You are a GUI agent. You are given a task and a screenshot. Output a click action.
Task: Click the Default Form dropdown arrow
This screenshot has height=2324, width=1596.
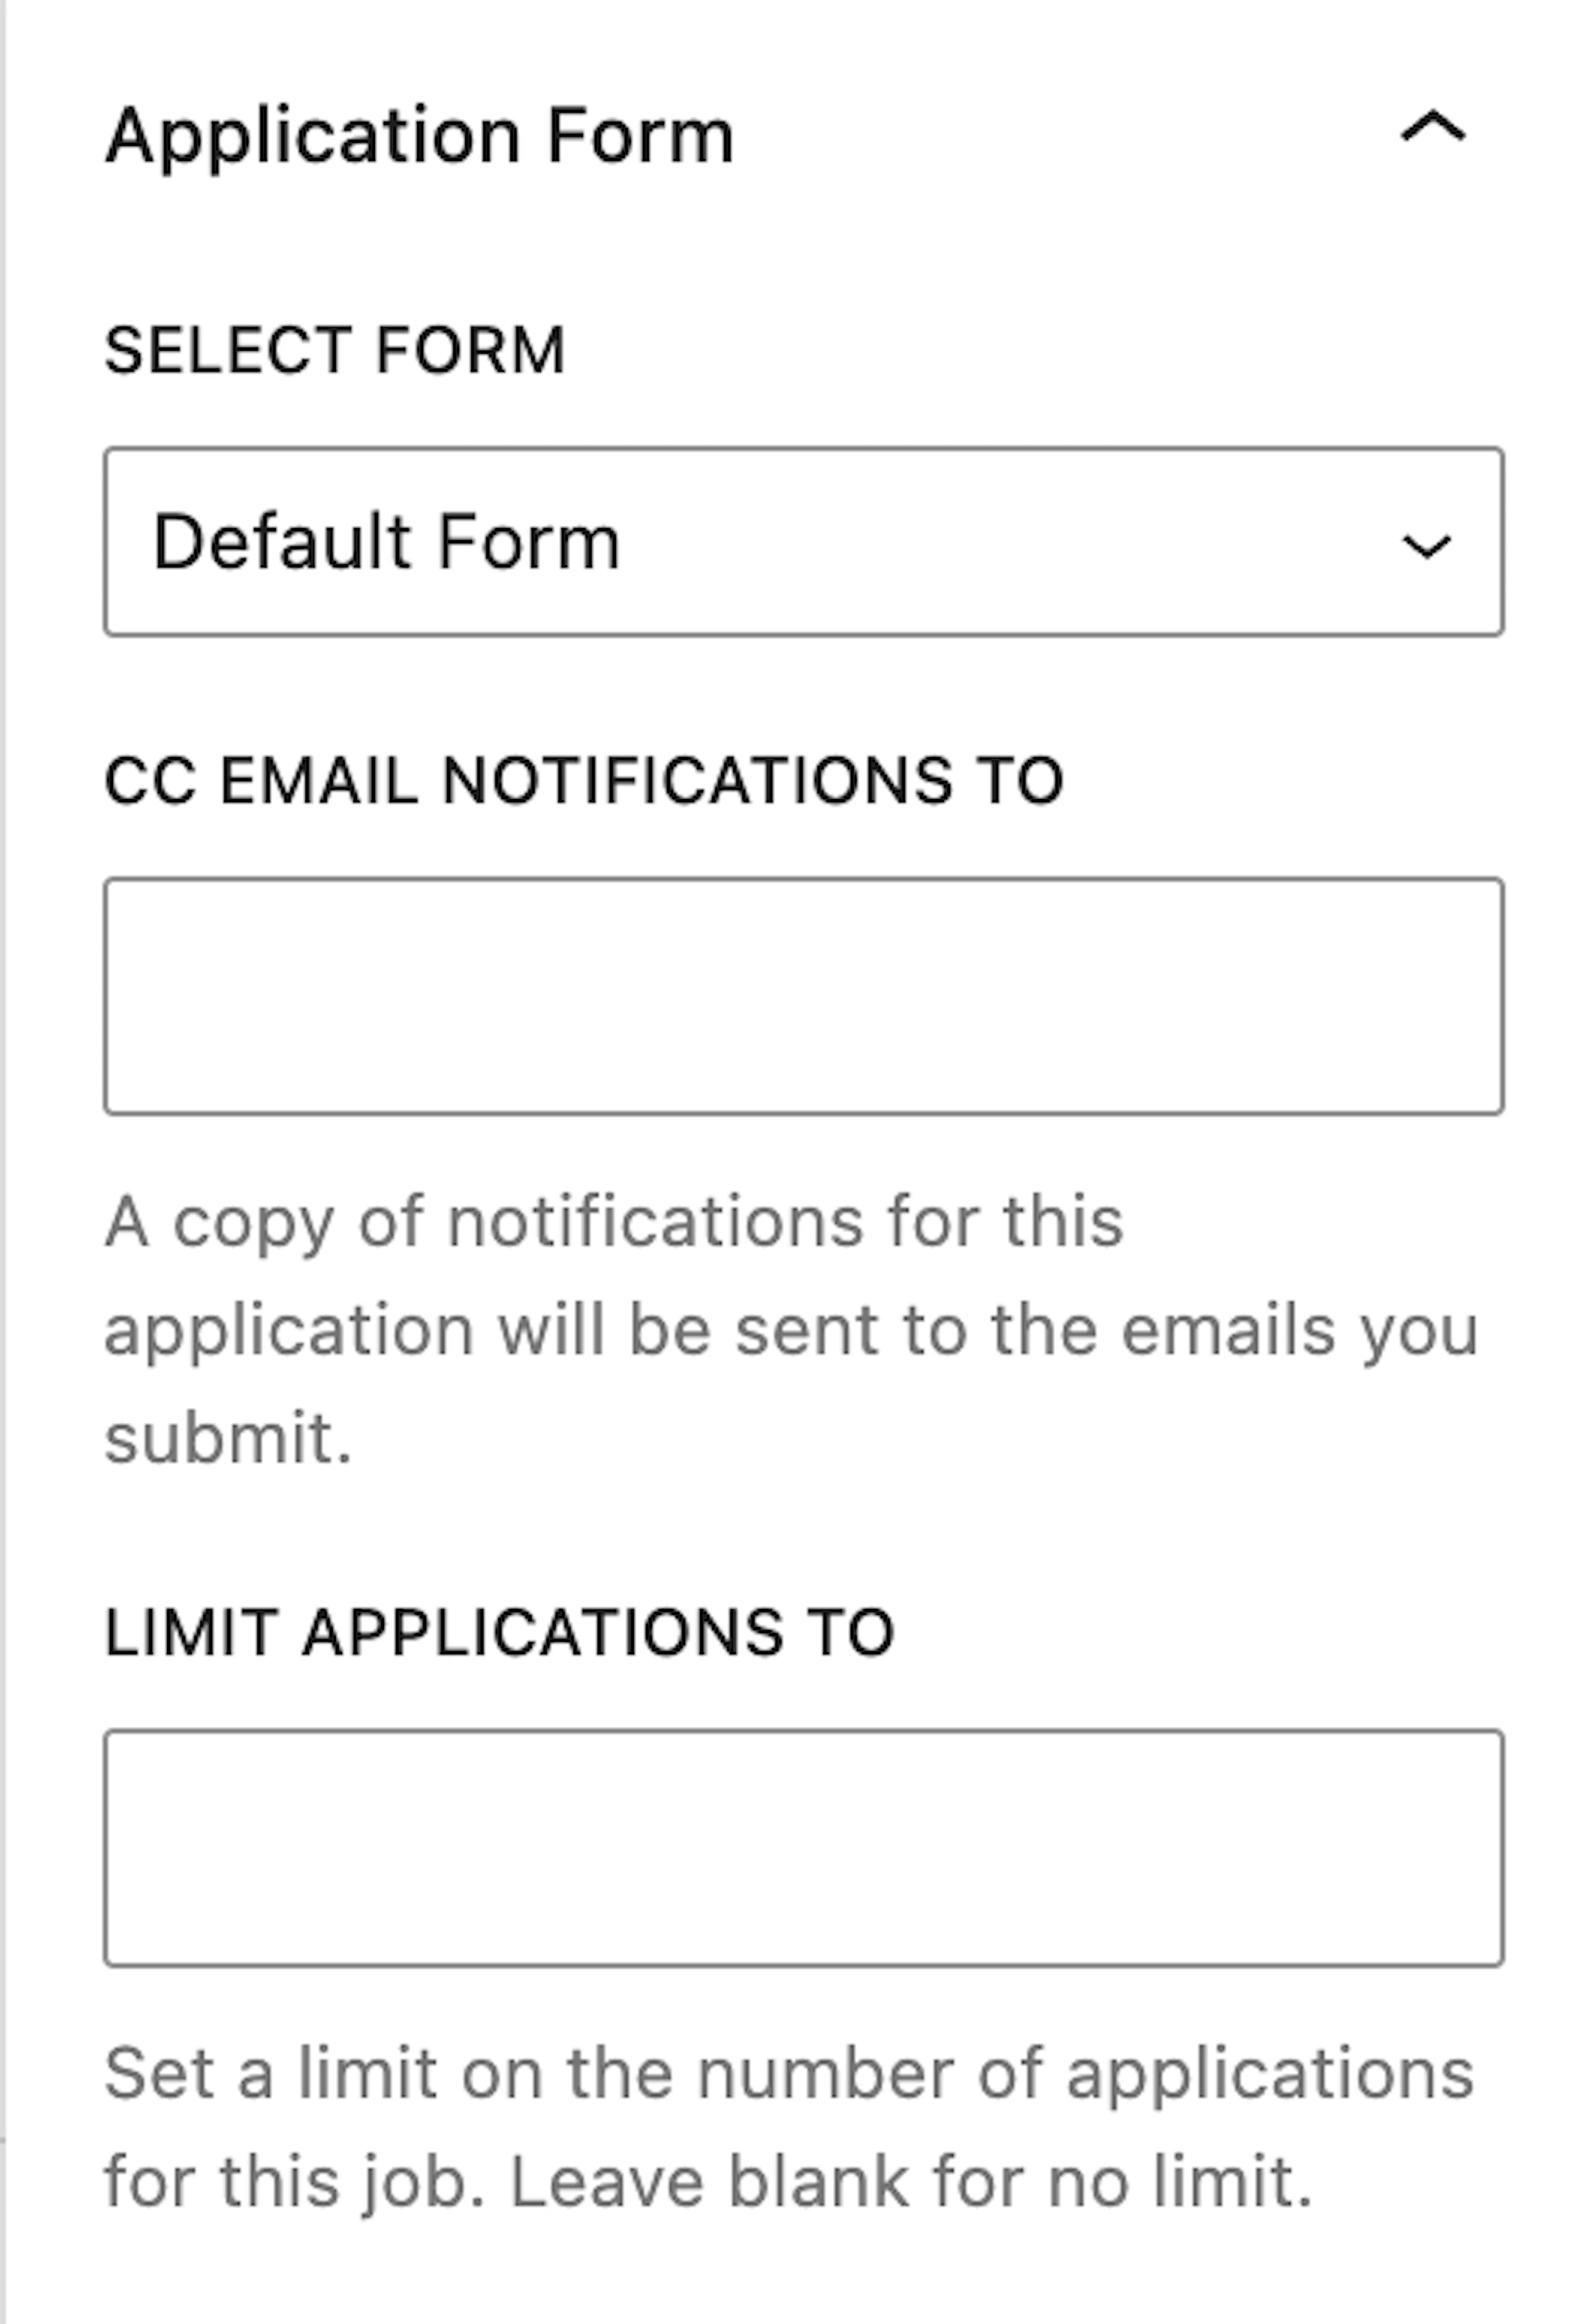(x=1426, y=546)
